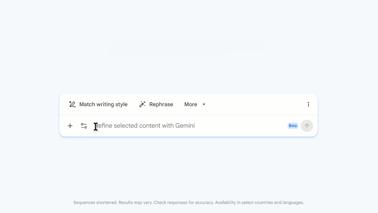Select the Match writing style text label
The height and width of the screenshot is (213, 378).
(103, 104)
